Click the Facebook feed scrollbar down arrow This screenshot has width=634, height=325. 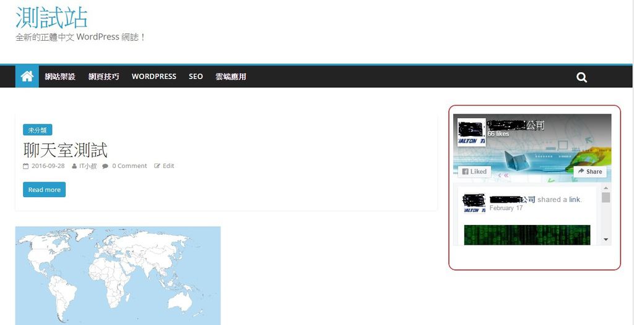click(x=606, y=239)
